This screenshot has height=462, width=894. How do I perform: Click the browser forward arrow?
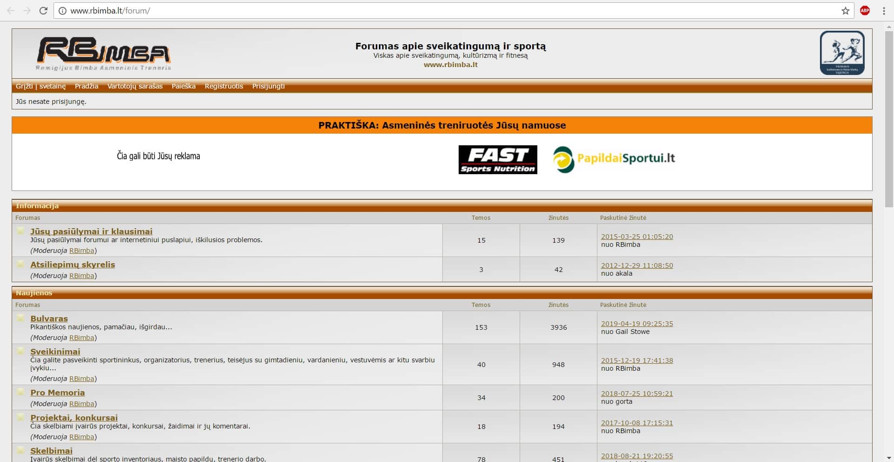[27, 11]
